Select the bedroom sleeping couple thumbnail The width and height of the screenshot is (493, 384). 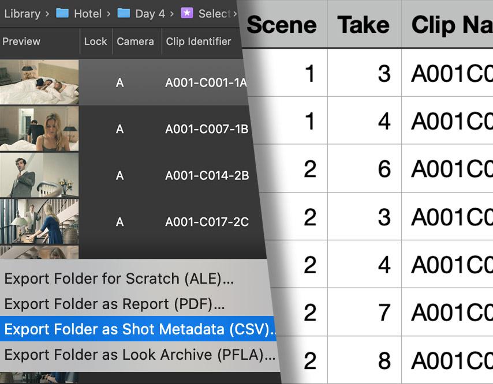click(x=39, y=82)
